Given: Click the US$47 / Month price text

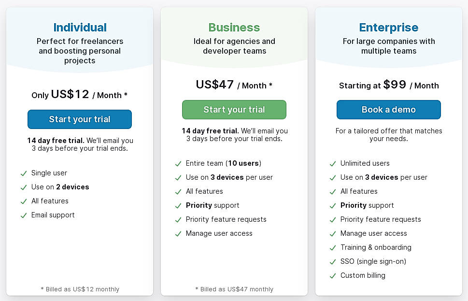Looking at the screenshot, I should tap(234, 85).
